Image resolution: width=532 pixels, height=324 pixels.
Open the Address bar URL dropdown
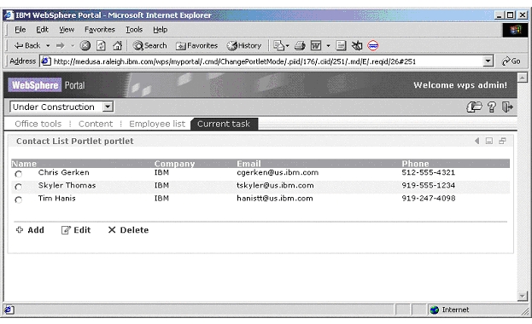[x=488, y=61]
